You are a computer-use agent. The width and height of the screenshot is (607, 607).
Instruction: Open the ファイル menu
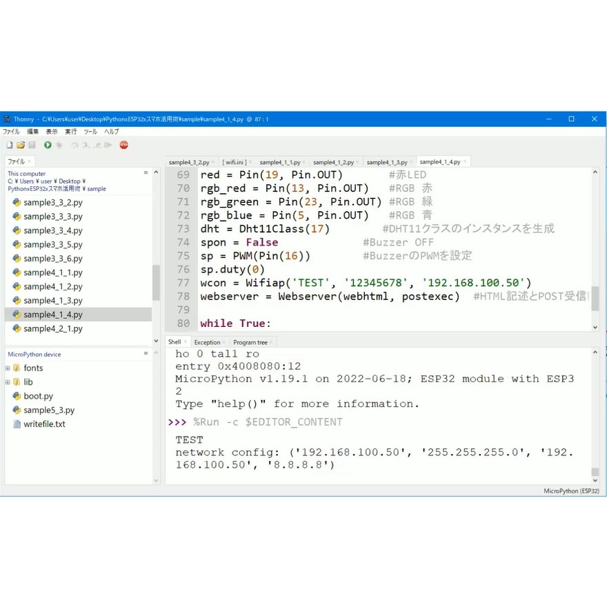click(11, 132)
